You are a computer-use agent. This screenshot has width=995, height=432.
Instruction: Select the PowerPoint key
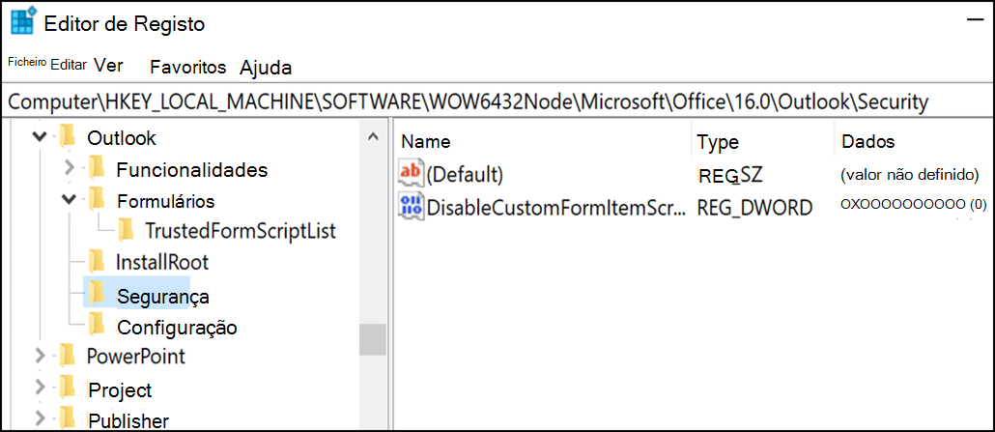pyautogui.click(x=136, y=357)
